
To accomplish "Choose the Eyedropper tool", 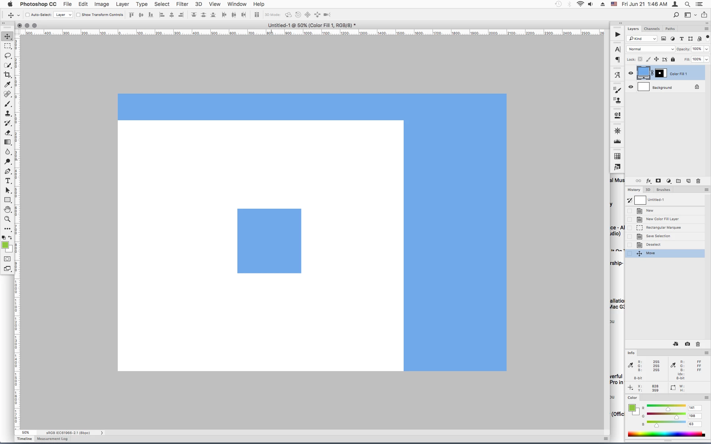I will pos(7,84).
